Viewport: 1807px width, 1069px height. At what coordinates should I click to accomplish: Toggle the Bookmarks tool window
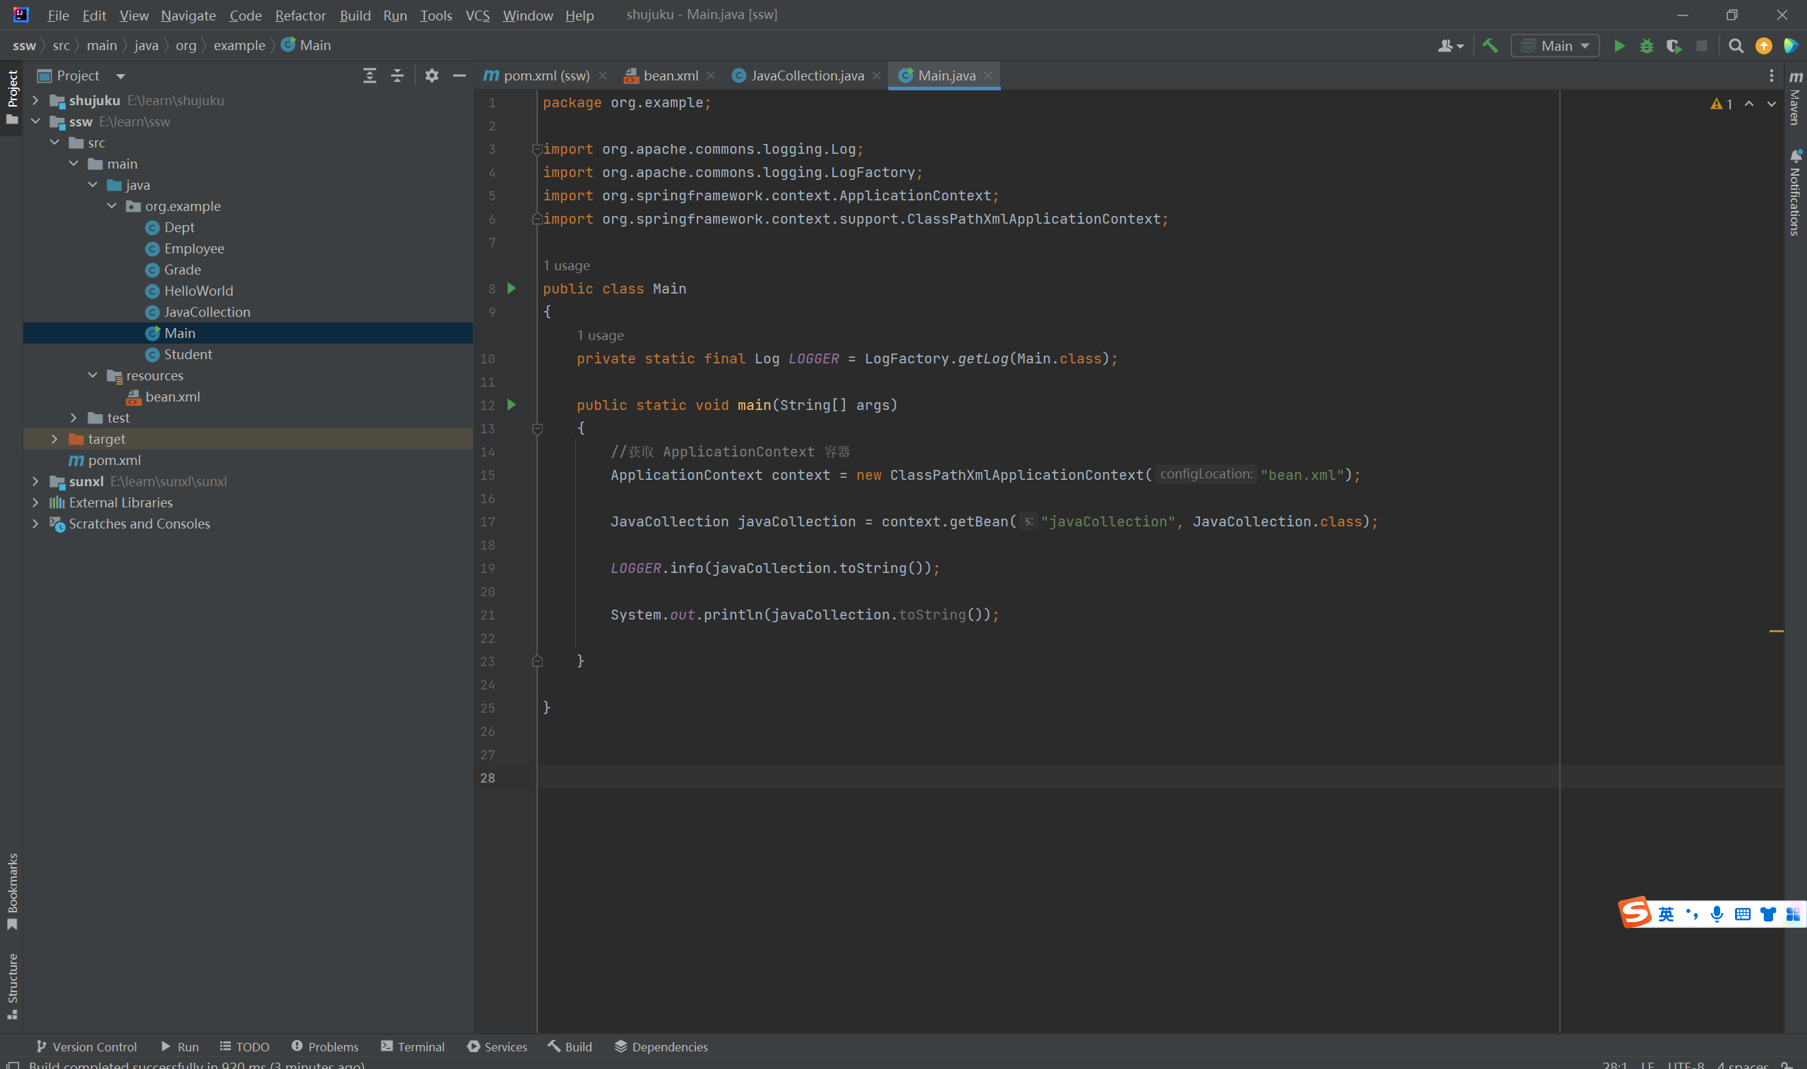click(12, 890)
